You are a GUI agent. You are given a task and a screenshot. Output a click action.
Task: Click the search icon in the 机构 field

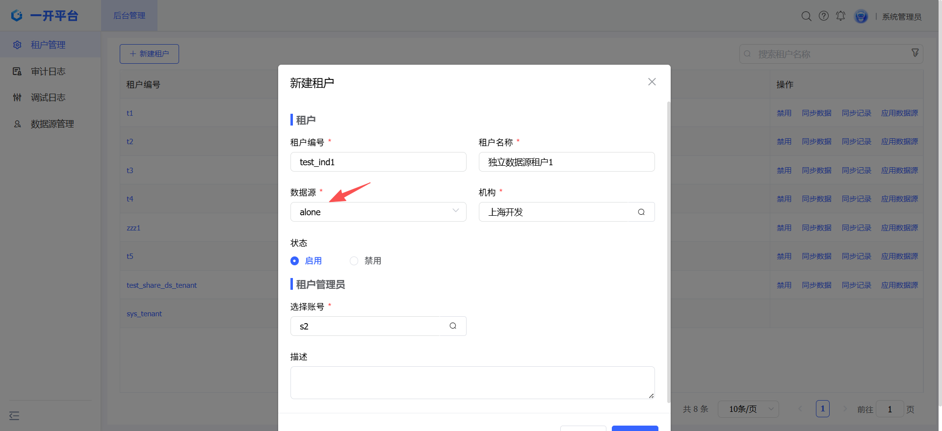coord(641,212)
